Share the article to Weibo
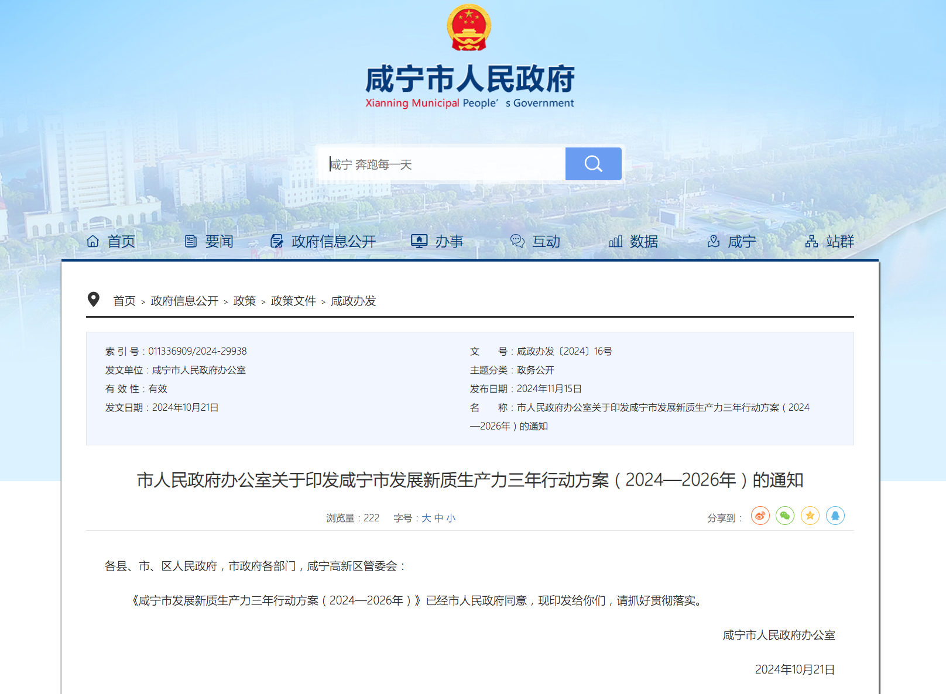The height and width of the screenshot is (694, 946). click(x=759, y=516)
